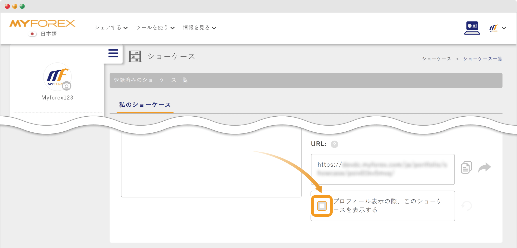517x248 pixels.
Task: Open the シェアする menu
Action: click(x=111, y=27)
